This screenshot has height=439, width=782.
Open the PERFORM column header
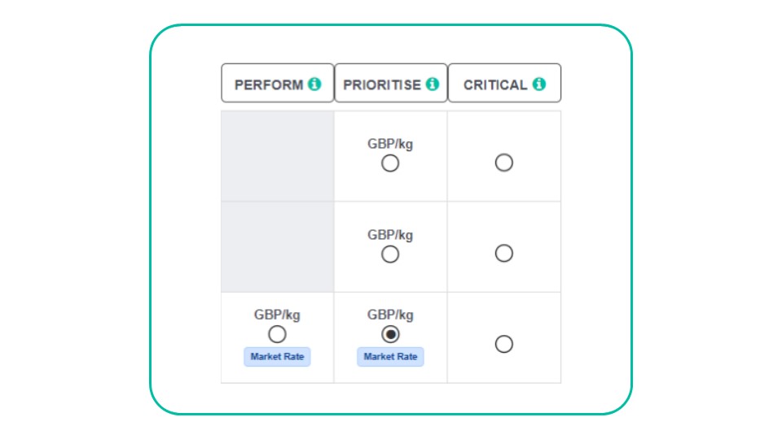pyautogui.click(x=277, y=83)
